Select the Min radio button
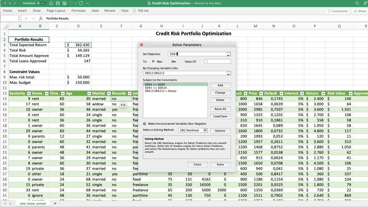 click(168, 61)
